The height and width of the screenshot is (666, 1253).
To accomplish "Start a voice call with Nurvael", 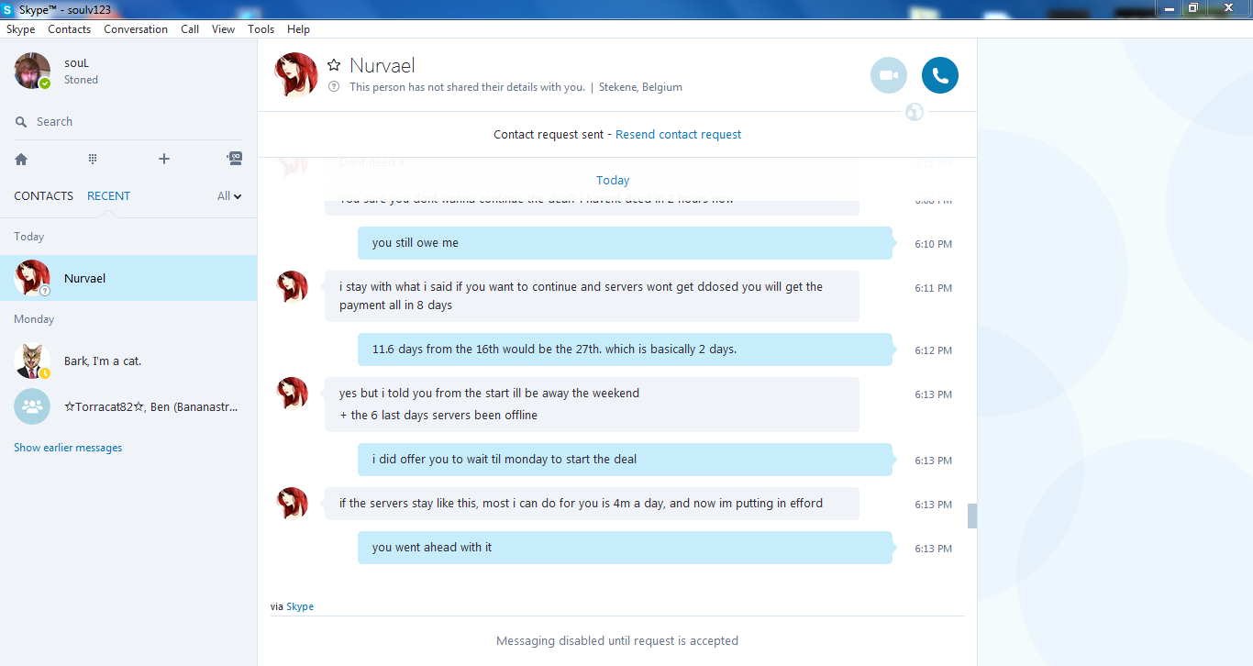I will tap(939, 75).
